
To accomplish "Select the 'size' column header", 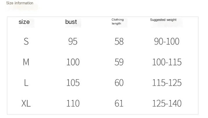I will pos(24,22).
